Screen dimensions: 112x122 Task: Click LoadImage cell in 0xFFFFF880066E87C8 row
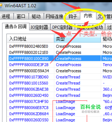[65, 108]
